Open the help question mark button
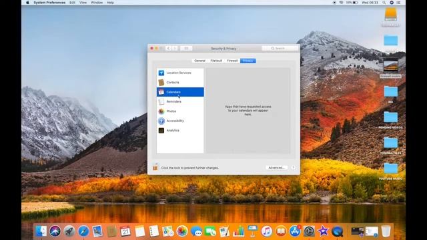 point(294,167)
